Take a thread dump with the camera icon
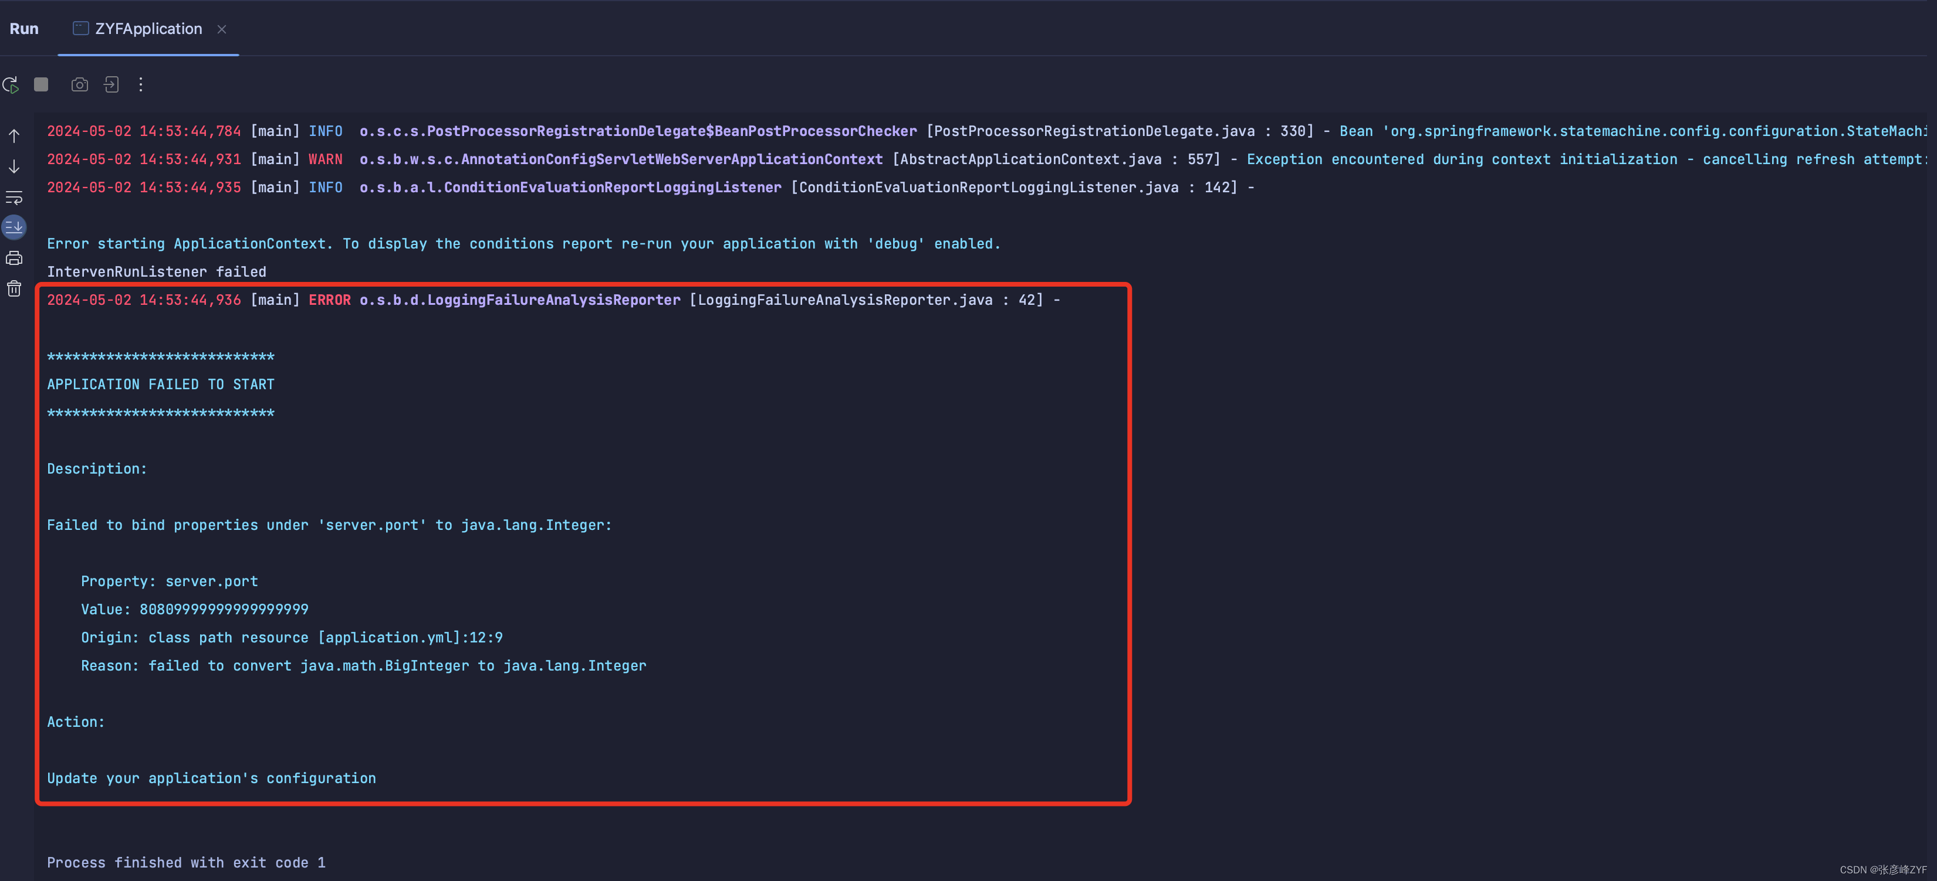Viewport: 1937px width, 881px height. (80, 85)
